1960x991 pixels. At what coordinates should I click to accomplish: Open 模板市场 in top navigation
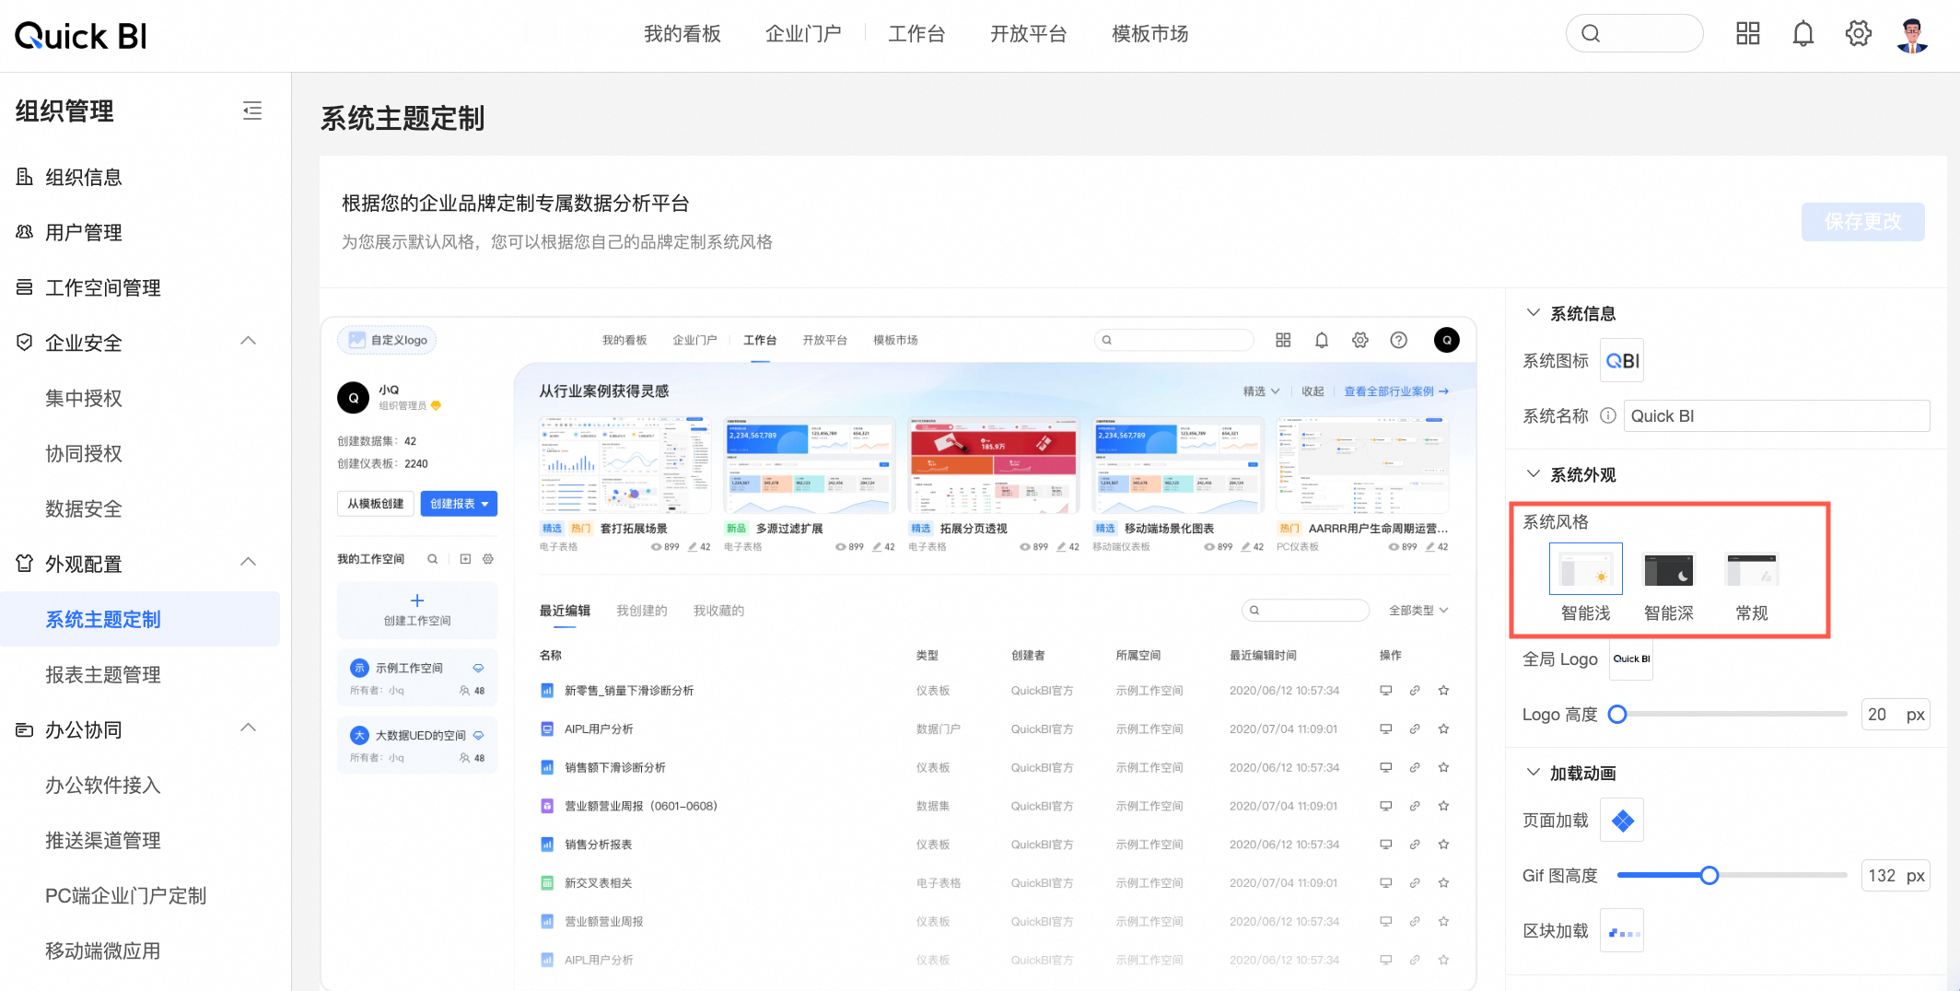click(x=1149, y=34)
